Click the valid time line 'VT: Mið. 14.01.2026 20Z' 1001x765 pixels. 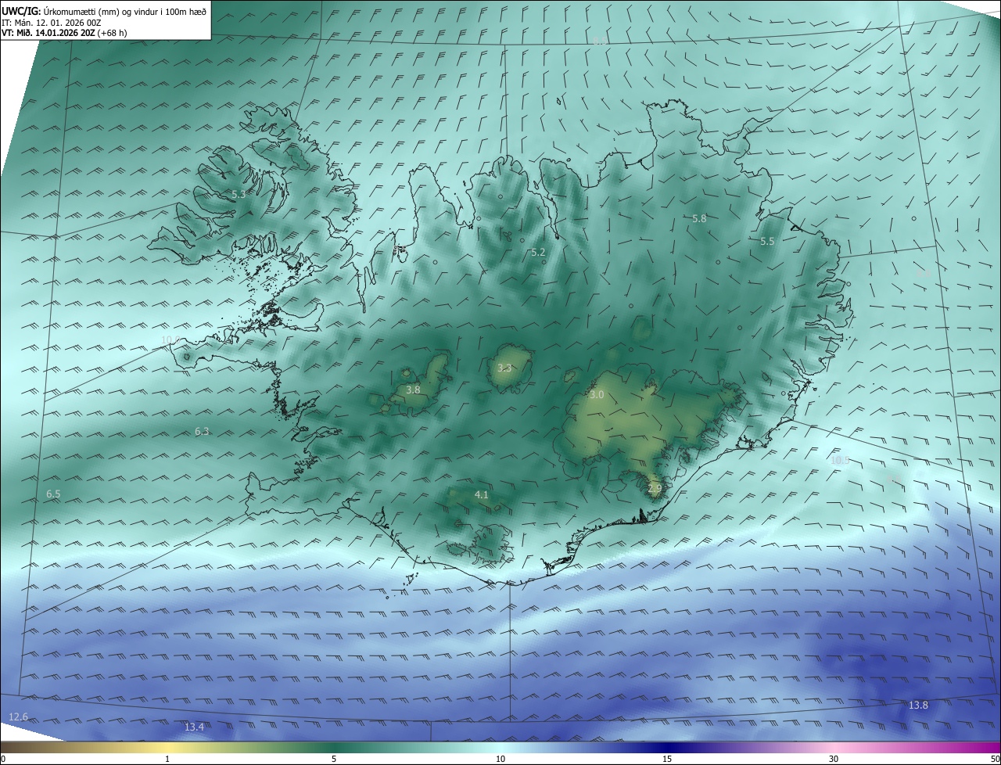click(x=48, y=33)
